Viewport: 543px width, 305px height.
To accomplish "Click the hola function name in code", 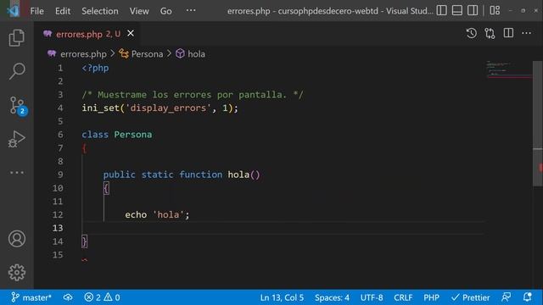I will click(238, 175).
